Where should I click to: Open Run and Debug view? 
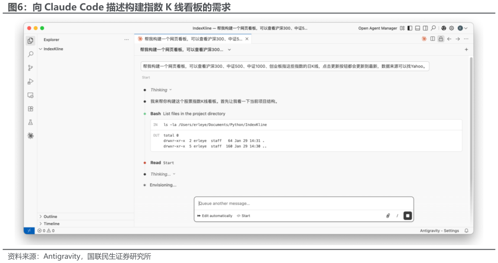point(31,82)
